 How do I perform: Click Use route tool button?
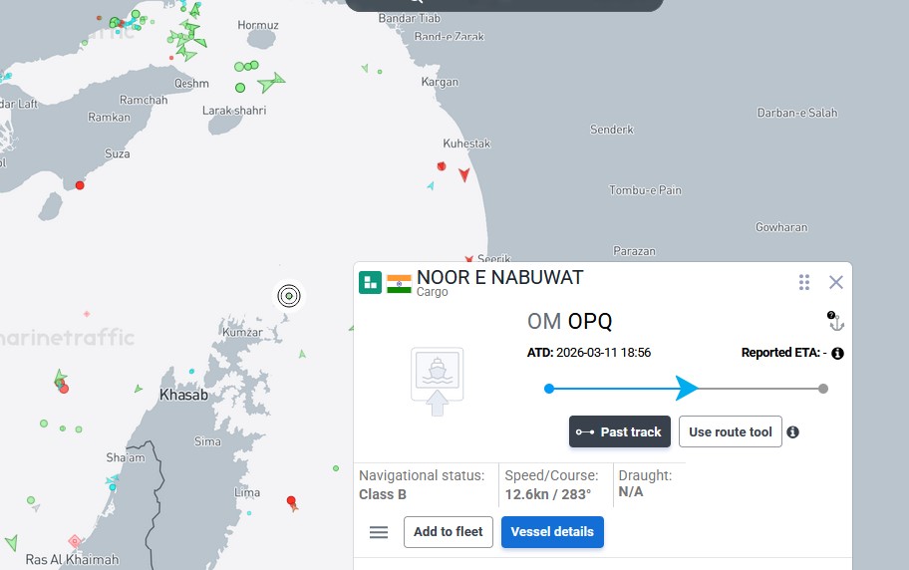click(730, 431)
